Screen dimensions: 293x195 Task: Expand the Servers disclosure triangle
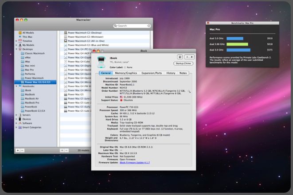[16, 115]
